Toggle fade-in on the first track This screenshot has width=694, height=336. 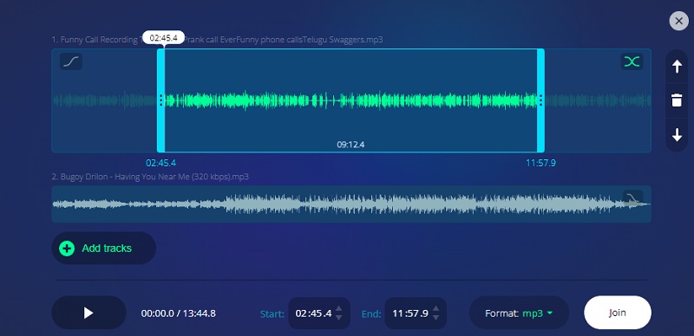tap(71, 61)
